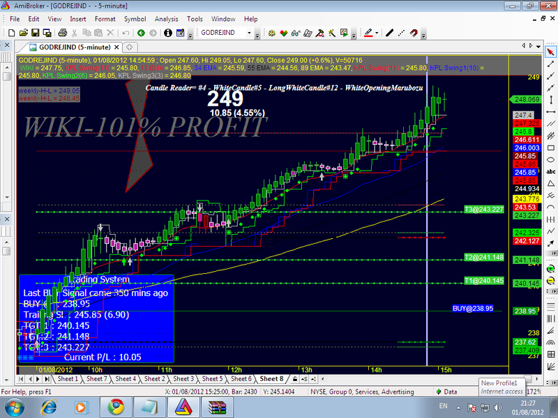Image resolution: width=558 pixels, height=418 pixels.
Task: Open the Windows Start menu
Action: pos(15,407)
